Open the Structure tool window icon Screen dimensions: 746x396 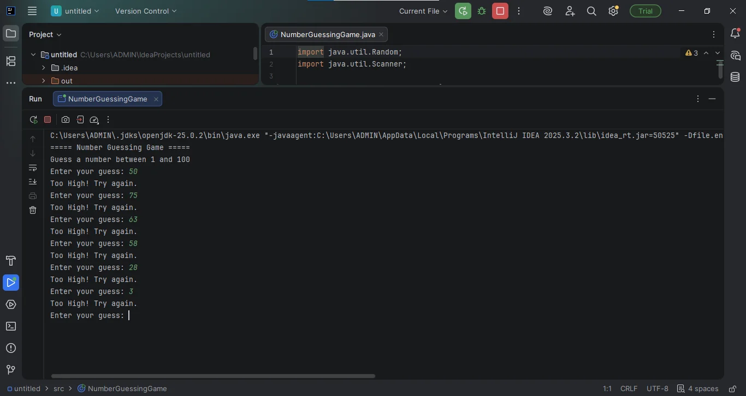point(11,61)
